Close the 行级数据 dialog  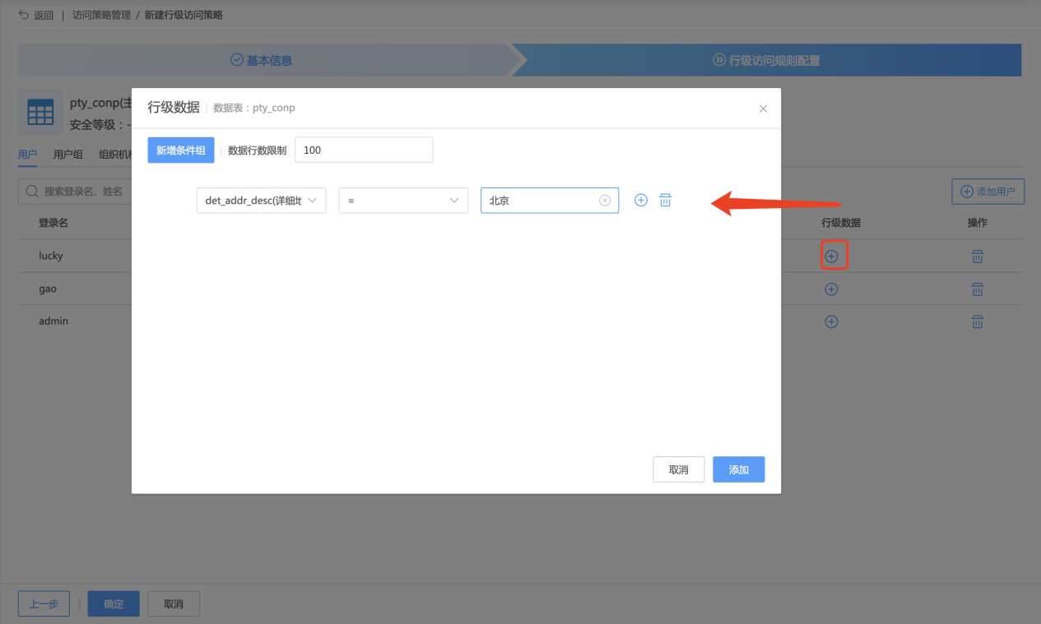click(763, 109)
